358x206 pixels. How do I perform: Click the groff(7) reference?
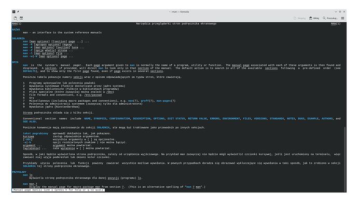coord(147,101)
